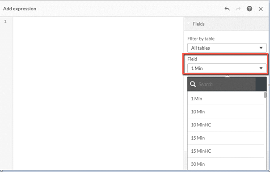This screenshot has height=172, width=270.
Task: Open the Field dropdown showing 1 Min
Action: click(227, 69)
